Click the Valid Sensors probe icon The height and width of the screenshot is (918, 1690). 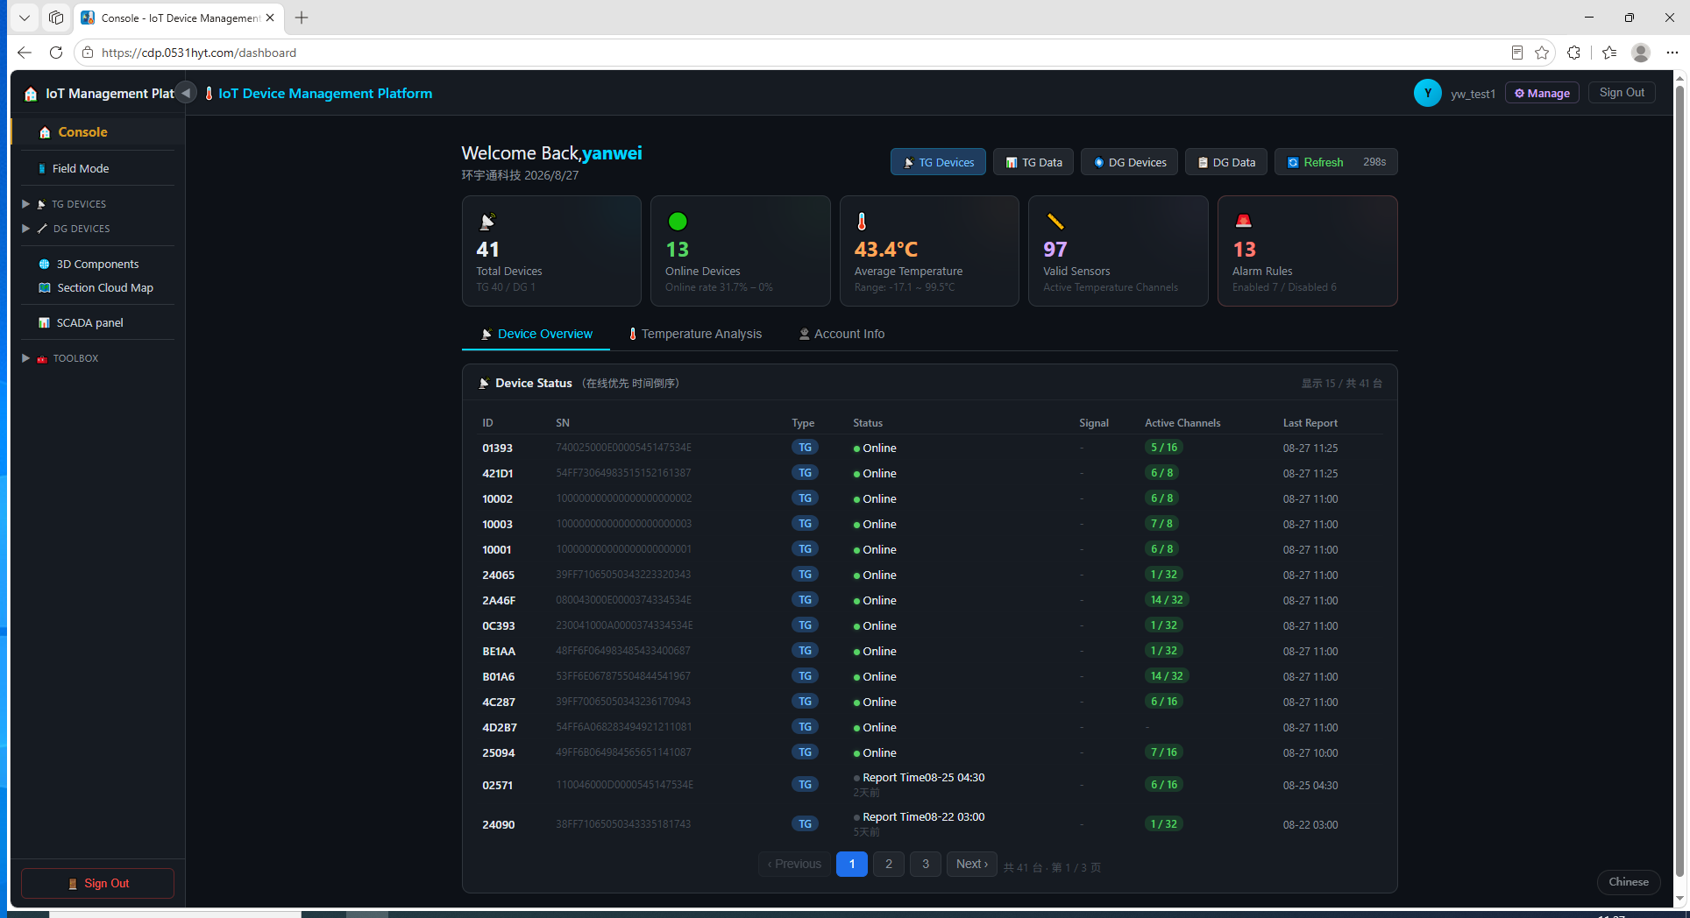click(1055, 221)
